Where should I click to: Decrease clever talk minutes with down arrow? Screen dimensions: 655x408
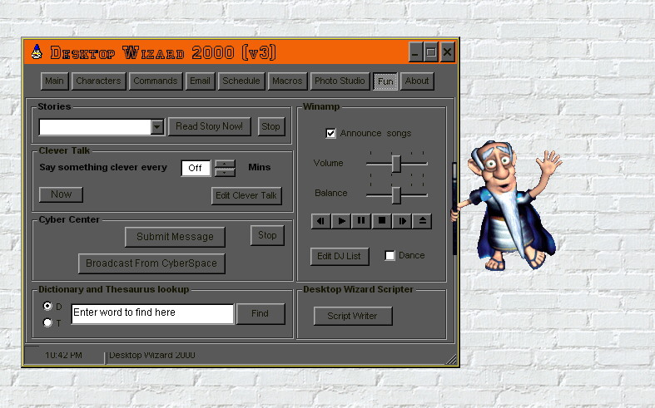point(225,172)
